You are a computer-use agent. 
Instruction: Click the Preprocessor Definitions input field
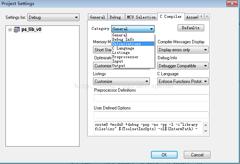click(x=151, y=98)
